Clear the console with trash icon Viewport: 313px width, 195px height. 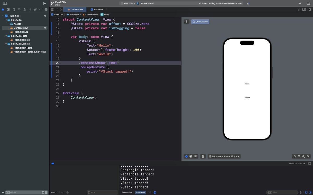tap(300, 192)
